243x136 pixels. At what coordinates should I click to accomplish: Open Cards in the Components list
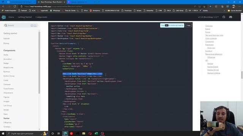(x=6, y=80)
